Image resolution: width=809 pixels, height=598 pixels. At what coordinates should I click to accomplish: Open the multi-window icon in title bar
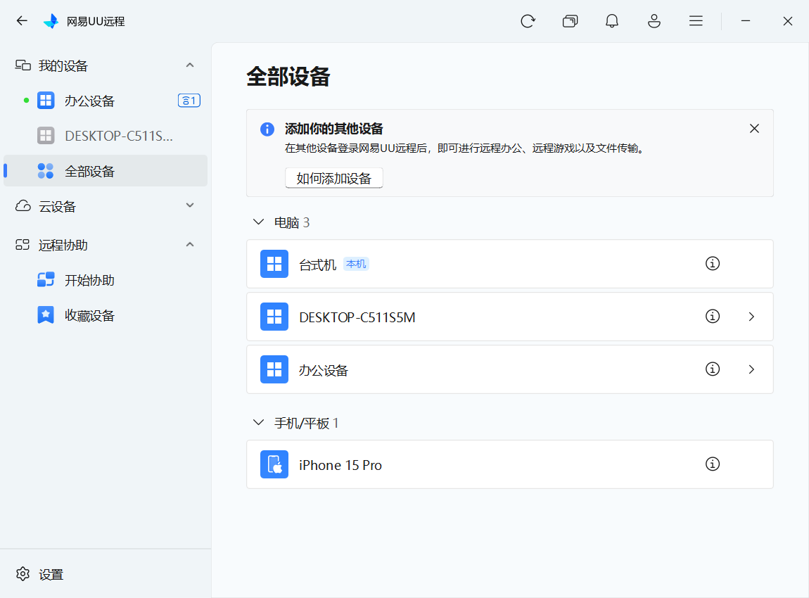pos(570,21)
